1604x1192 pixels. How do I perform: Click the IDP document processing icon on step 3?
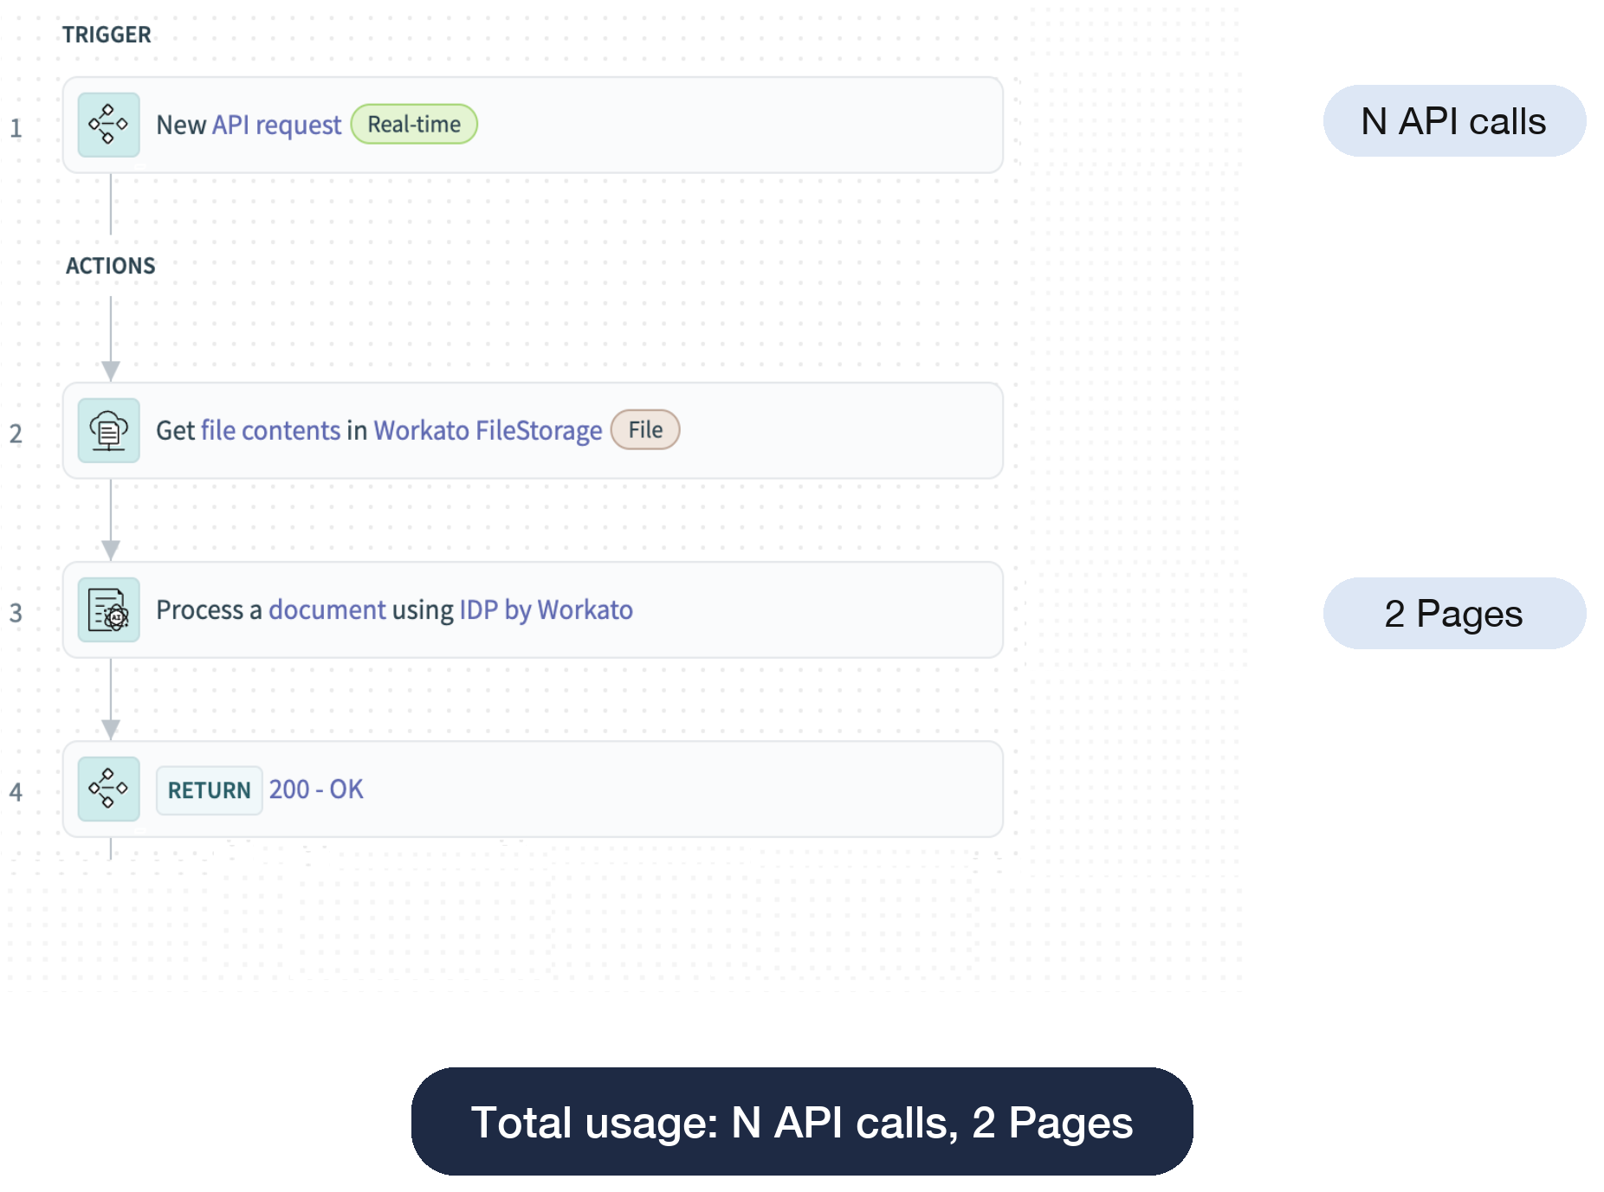pyautogui.click(x=108, y=609)
